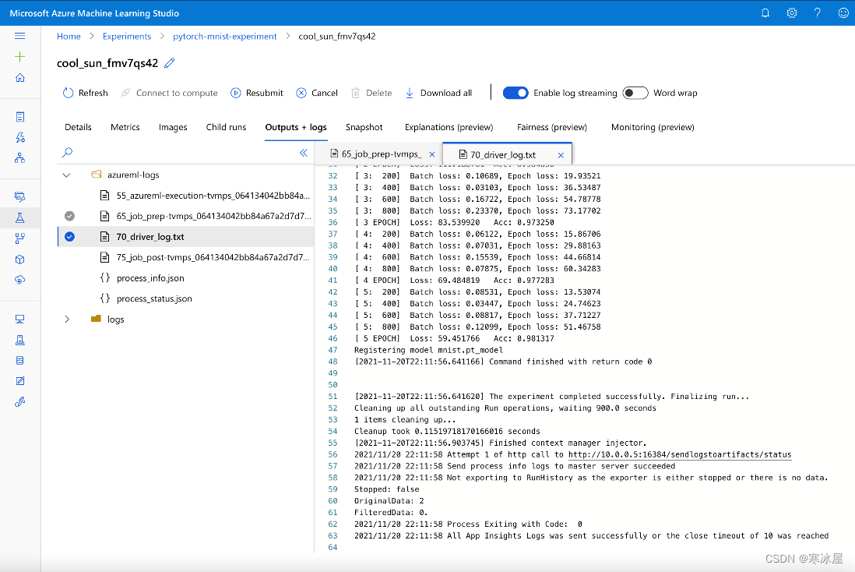The width and height of the screenshot is (855, 572).
Task: Open Datasets icon in sidebar
Action: click(x=20, y=196)
